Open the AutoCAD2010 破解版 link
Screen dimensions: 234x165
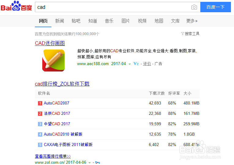[x=63, y=134]
